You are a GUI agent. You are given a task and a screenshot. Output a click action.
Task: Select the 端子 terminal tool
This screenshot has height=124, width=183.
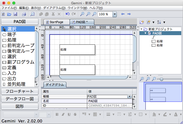click(x=18, y=34)
